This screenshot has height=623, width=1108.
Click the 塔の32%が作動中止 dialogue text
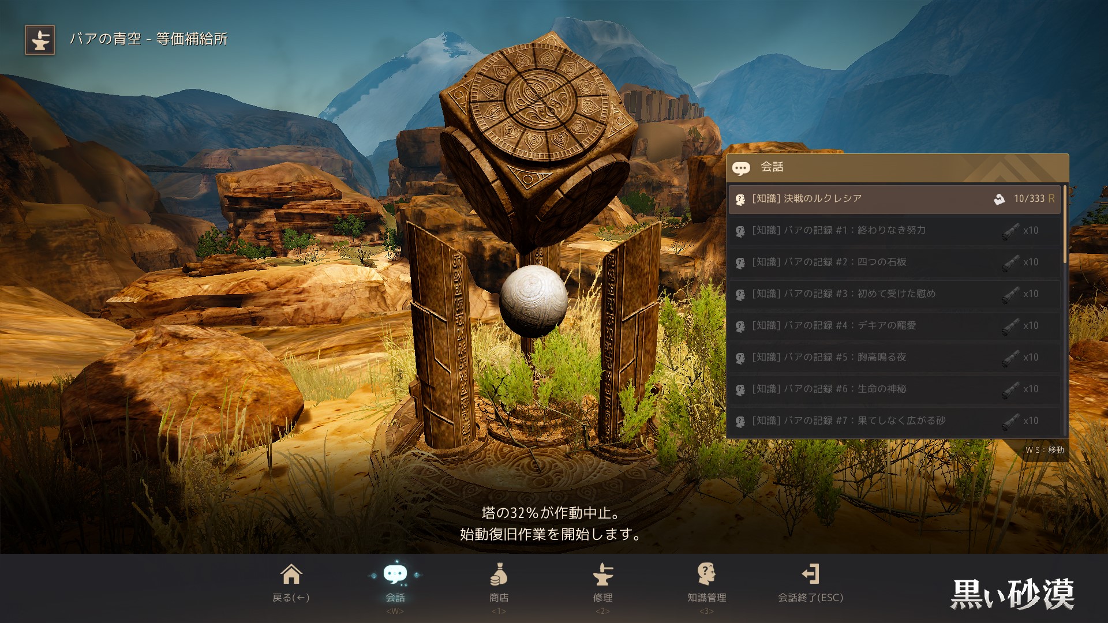[x=551, y=513]
